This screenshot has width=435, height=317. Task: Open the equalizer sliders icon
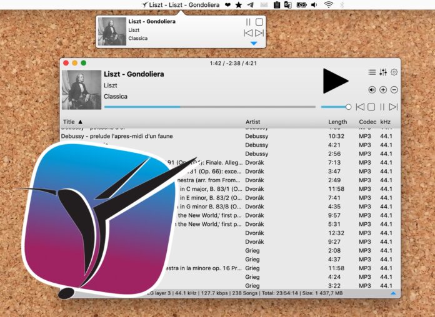coord(383,72)
